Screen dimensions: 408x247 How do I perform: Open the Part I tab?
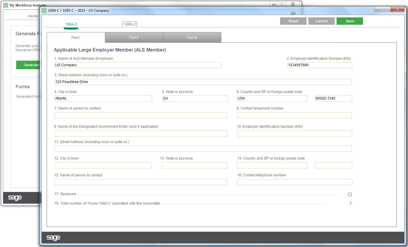point(76,37)
